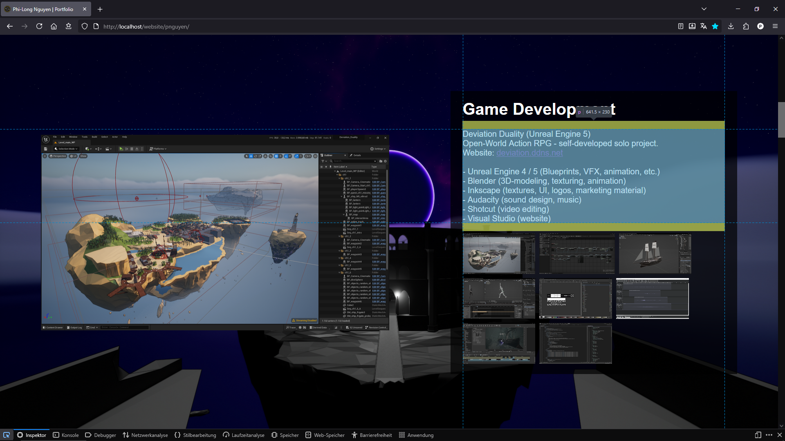Image resolution: width=785 pixels, height=441 pixels.
Task: Click the account avatar icon
Action: tap(760, 26)
